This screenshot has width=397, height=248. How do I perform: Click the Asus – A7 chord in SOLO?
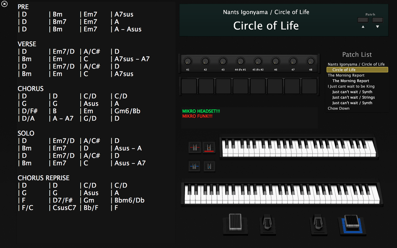click(130, 163)
